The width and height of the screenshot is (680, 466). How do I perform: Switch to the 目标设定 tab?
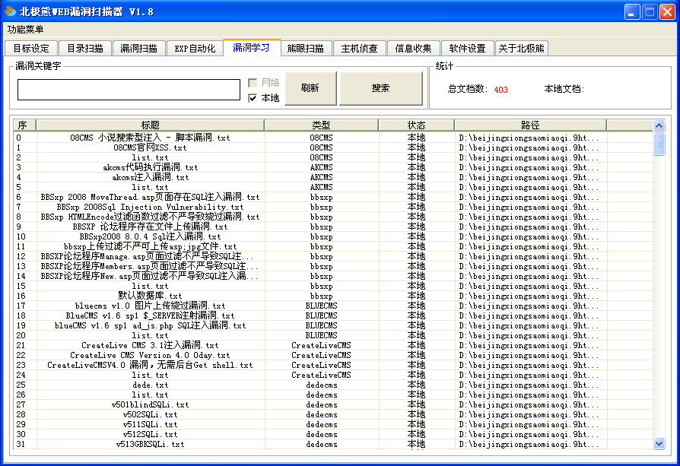coord(30,47)
